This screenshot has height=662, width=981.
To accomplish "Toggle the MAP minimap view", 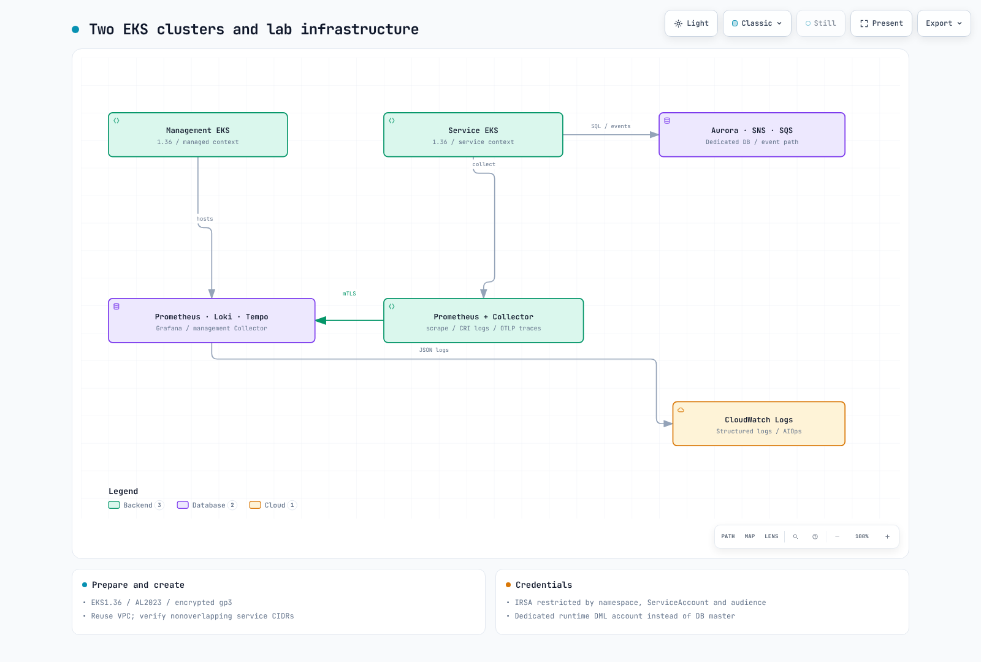I will pyautogui.click(x=750, y=536).
